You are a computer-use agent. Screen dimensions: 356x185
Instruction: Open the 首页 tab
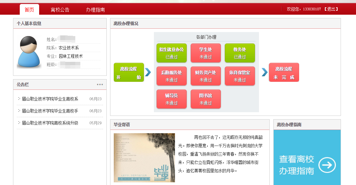(29, 10)
